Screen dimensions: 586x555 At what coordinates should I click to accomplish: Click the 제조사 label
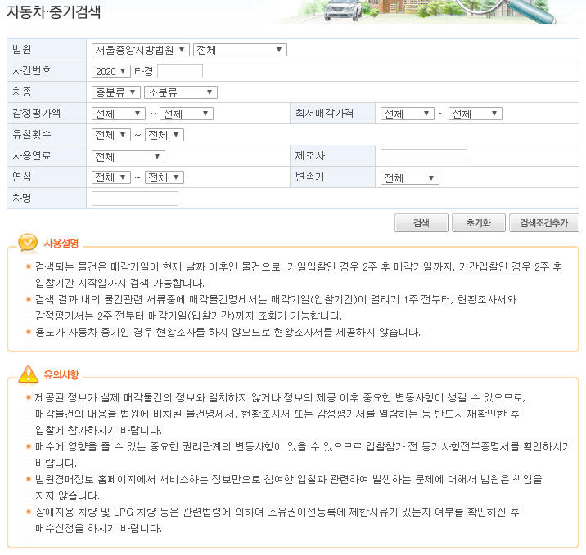click(310, 155)
